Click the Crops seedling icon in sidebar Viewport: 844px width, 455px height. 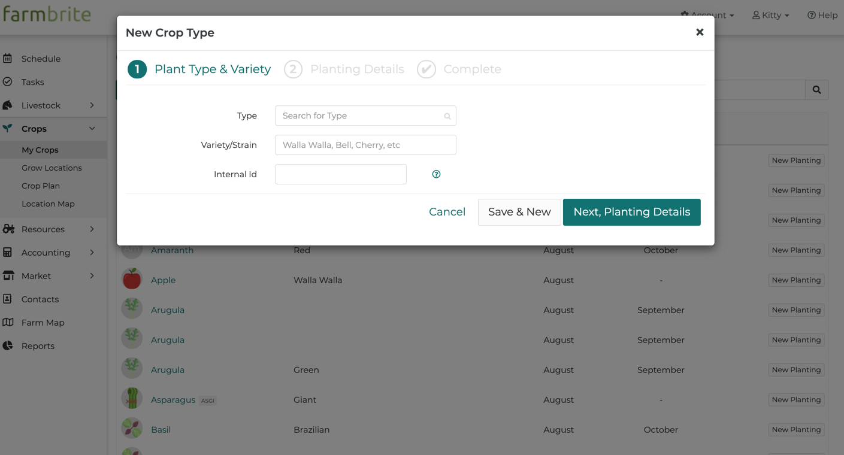(7, 128)
